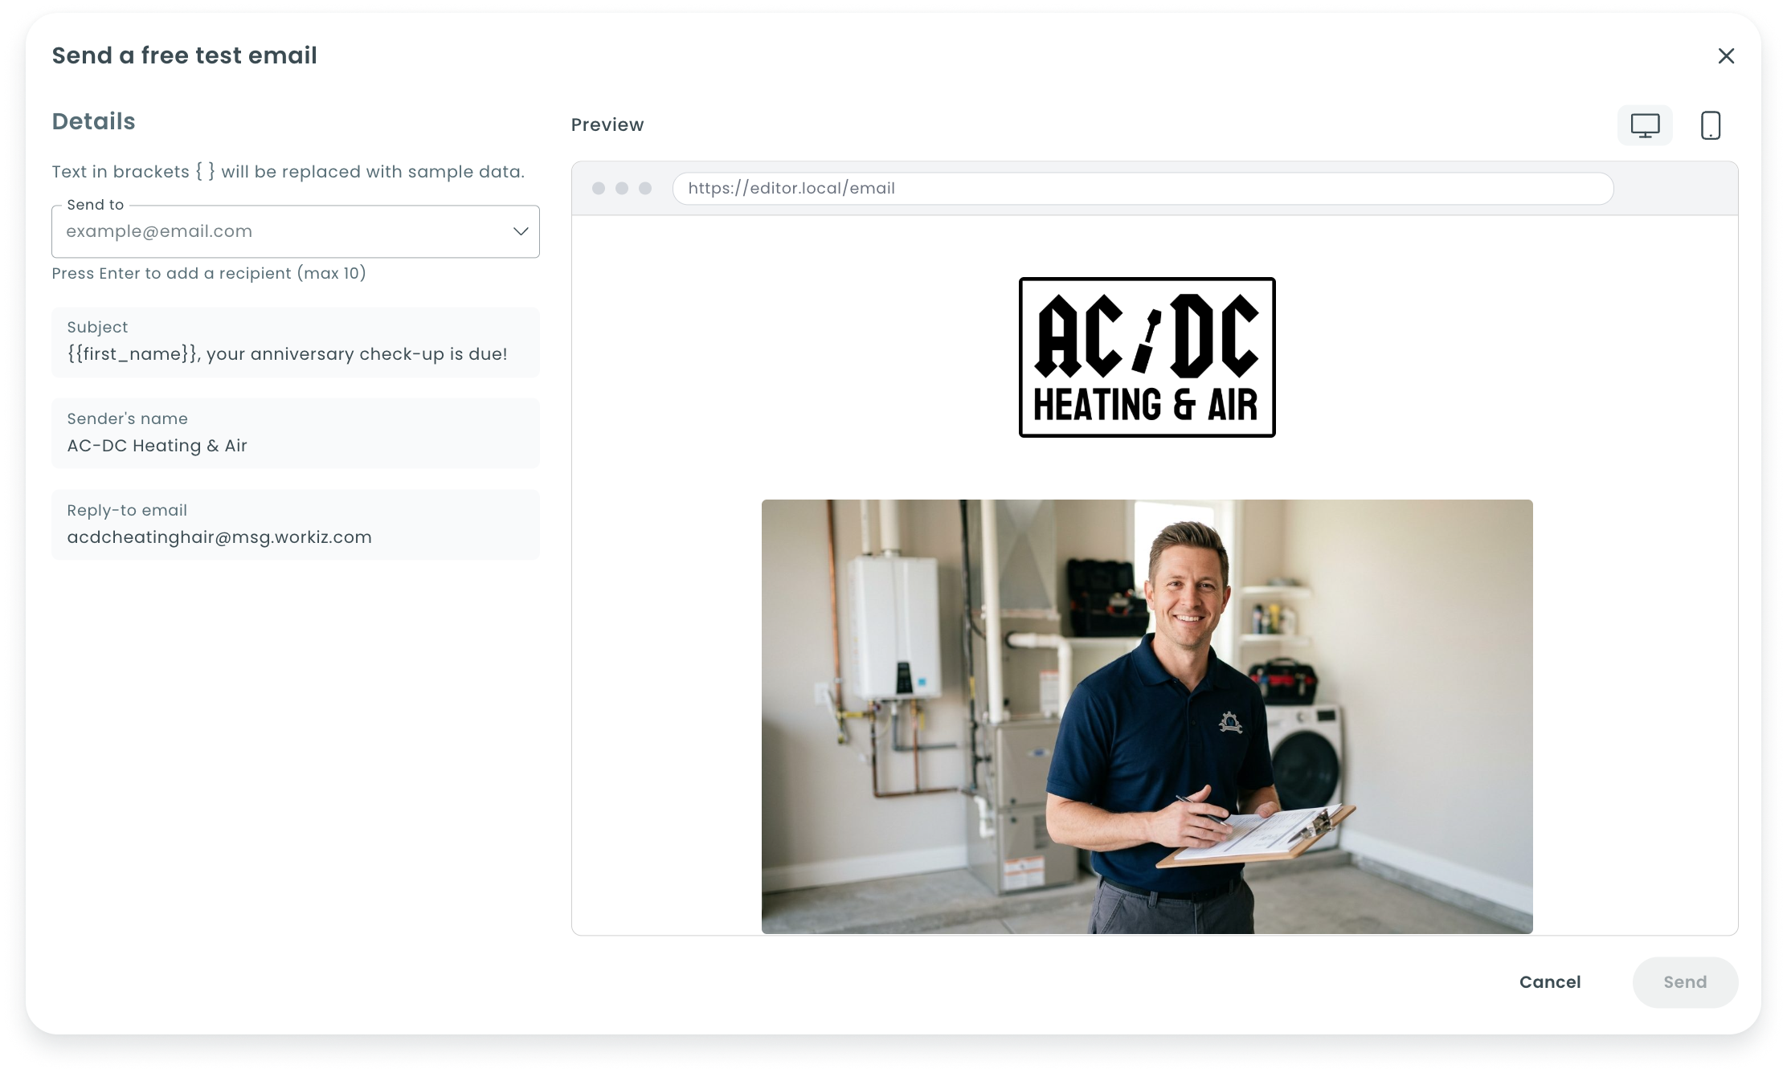1787x1073 pixels.
Task: Click the preview browser URL bar
Action: click(x=1143, y=189)
